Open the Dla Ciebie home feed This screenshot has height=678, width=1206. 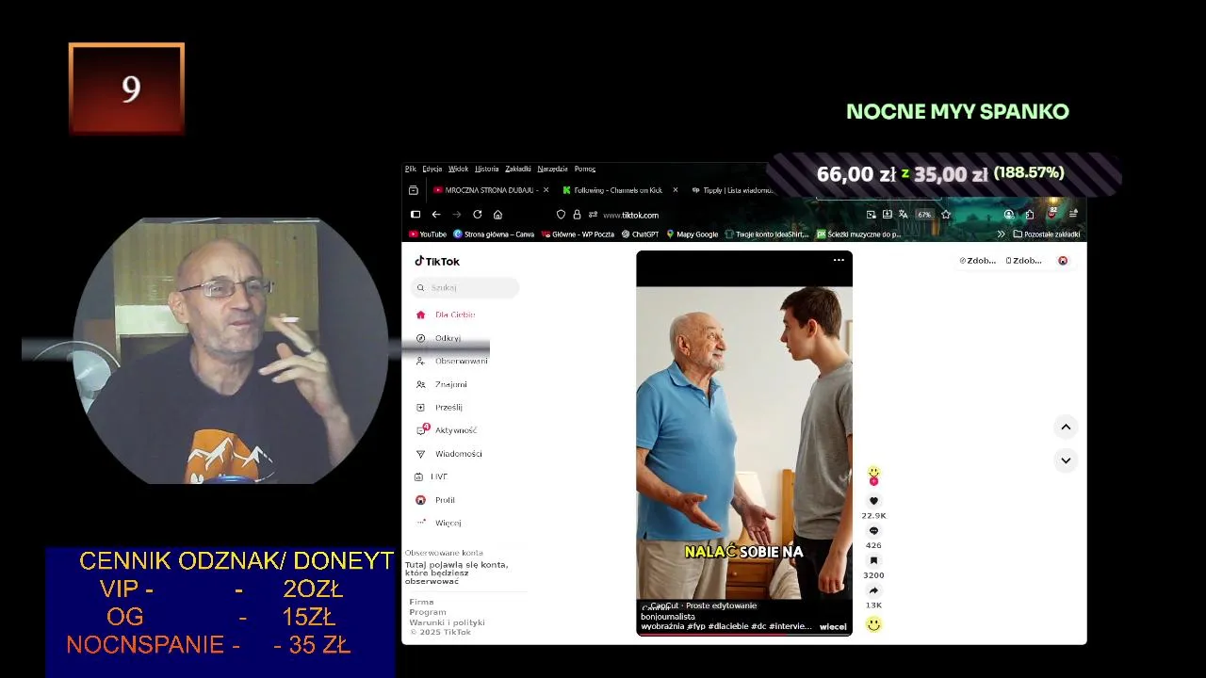click(x=447, y=315)
